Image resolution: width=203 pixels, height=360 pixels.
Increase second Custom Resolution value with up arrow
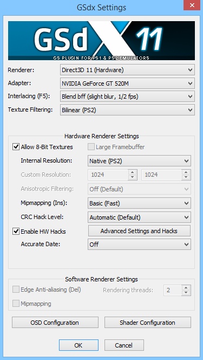[x=186, y=172]
